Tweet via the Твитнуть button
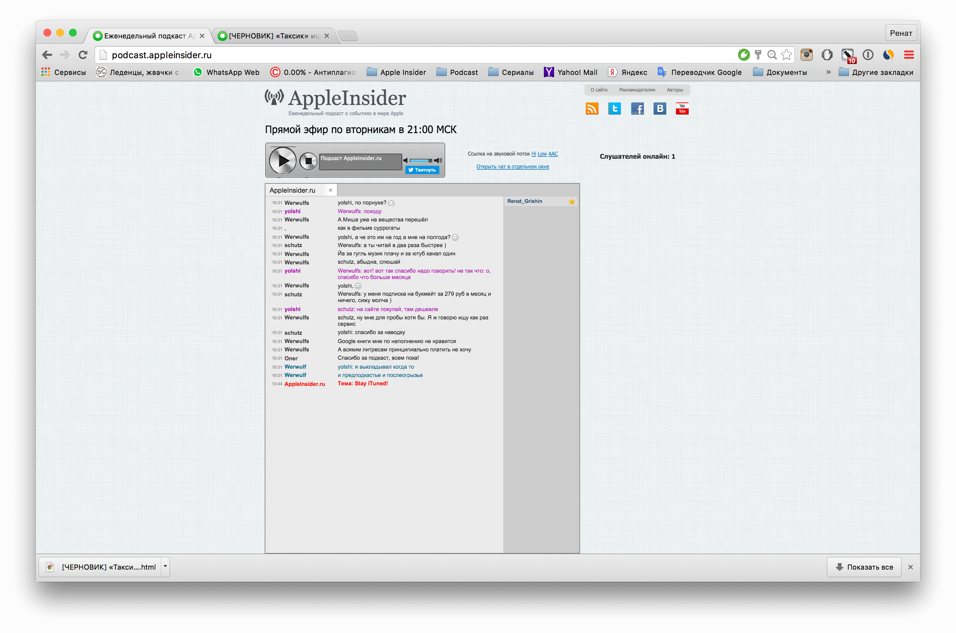Screen dimensions: 956x633 point(422,170)
